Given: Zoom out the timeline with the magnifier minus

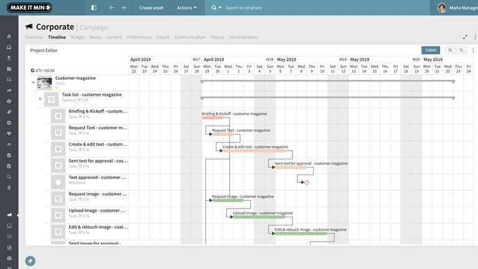Looking at the screenshot, I should point(462,50).
